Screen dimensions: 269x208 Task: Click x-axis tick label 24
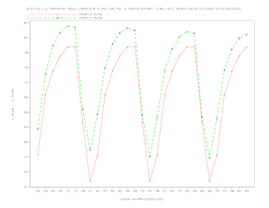pos(97,191)
